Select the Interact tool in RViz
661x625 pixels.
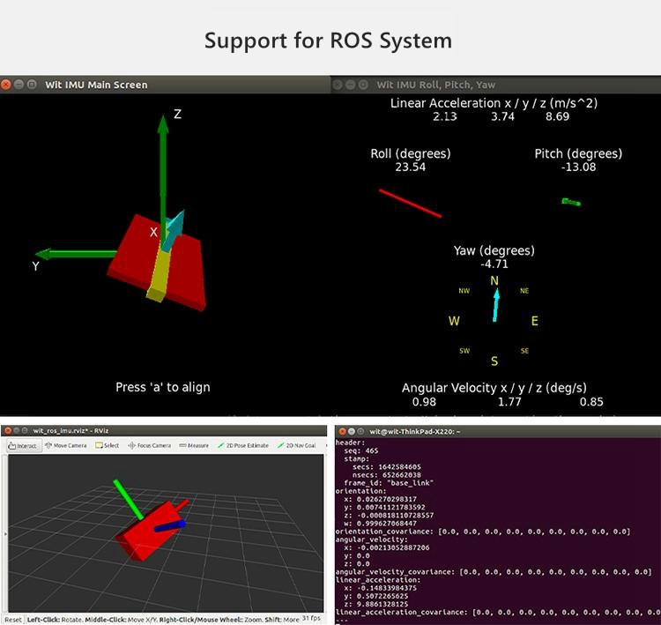tap(25, 446)
